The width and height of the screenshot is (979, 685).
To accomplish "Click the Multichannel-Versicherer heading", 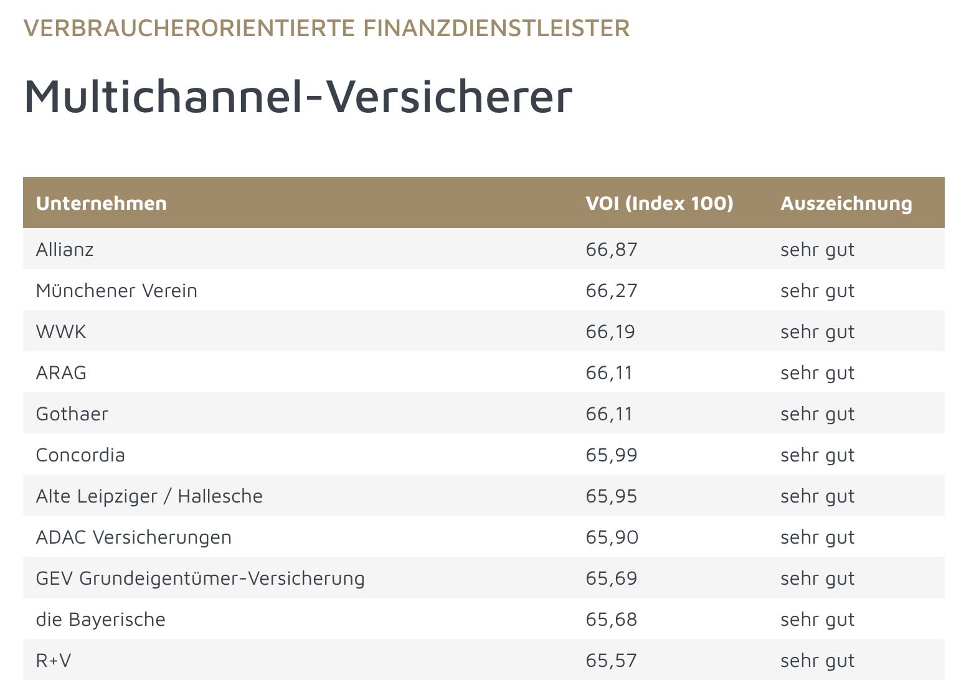I will (298, 97).
